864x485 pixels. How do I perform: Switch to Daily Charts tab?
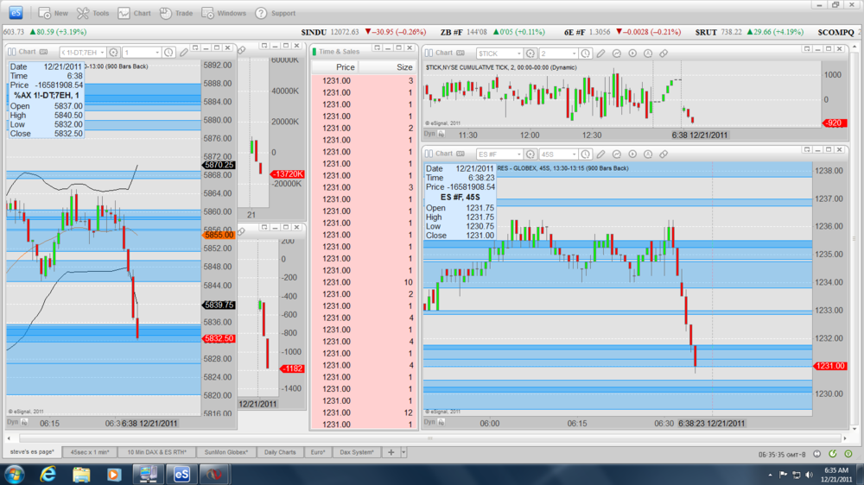pos(280,452)
